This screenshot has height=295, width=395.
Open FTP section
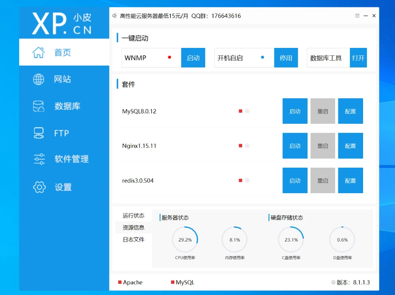[64, 133]
